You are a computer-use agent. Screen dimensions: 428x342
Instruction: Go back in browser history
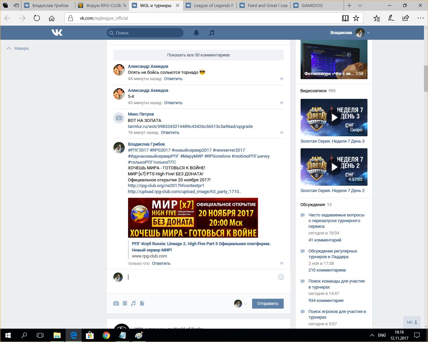tap(8, 18)
